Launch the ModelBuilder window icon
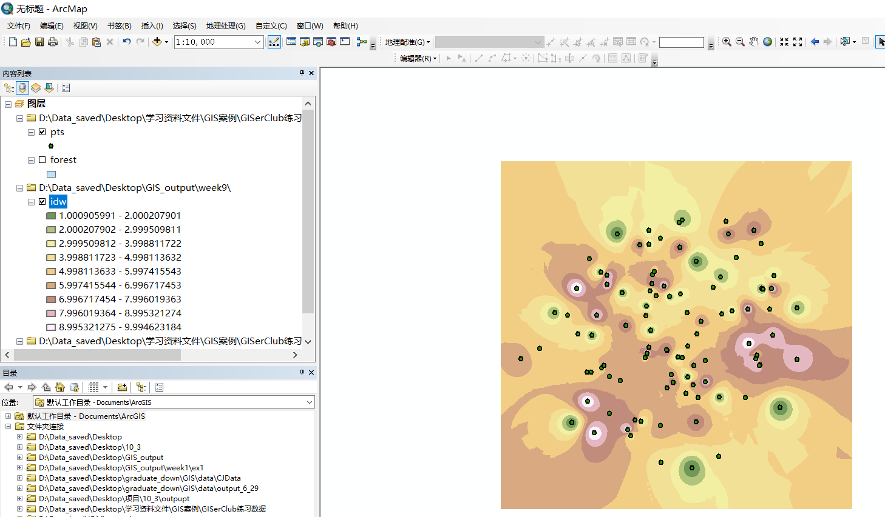885x517 pixels. (x=362, y=42)
